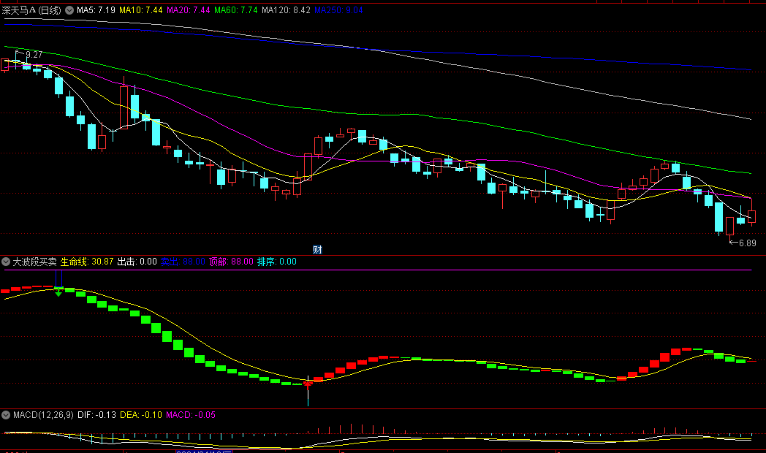Screen dimensions: 766x453
Task: Click the MA5: 7.19 label
Action: click(x=96, y=10)
